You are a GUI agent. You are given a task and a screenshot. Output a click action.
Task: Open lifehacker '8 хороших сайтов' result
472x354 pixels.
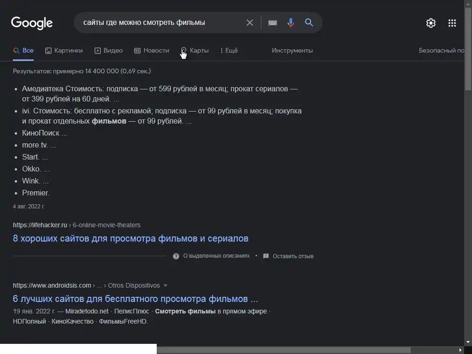click(130, 238)
